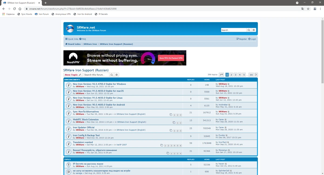Open the IP-Secrets bookmark
The width and height of the screenshot is (324, 175).
(101, 14)
